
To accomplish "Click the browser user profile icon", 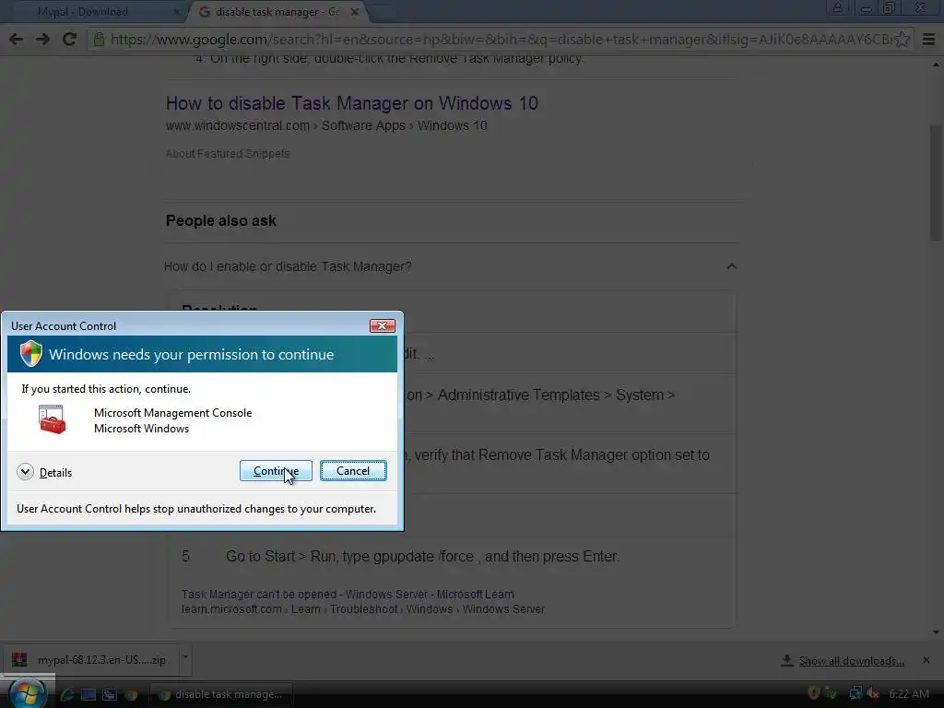I will 837,7.
